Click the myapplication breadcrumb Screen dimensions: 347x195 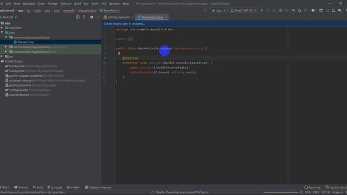click(87, 10)
